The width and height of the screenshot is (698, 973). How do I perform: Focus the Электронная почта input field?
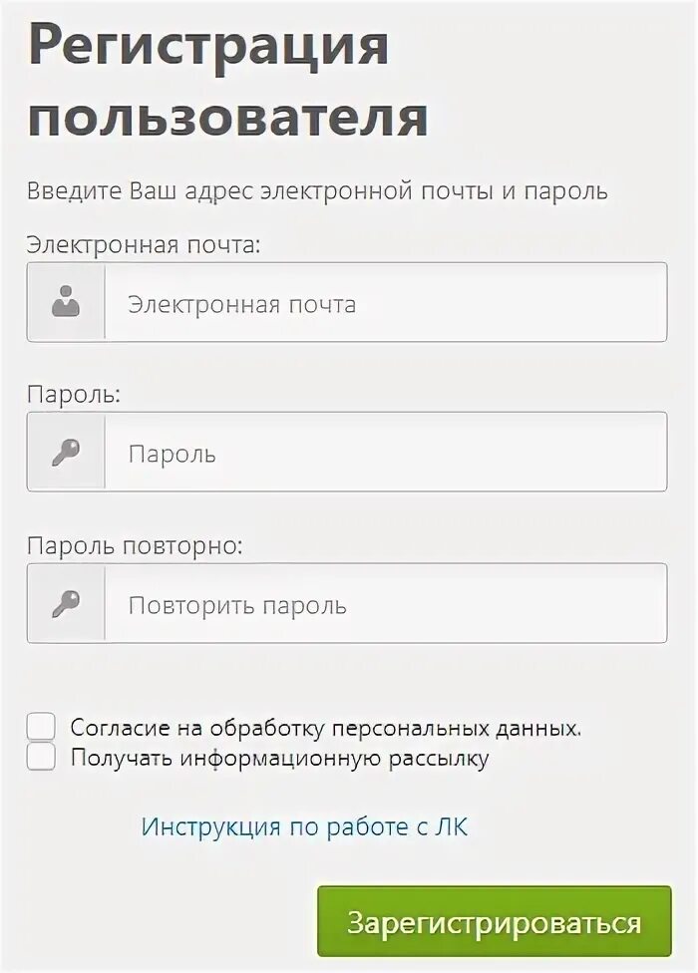tap(385, 303)
